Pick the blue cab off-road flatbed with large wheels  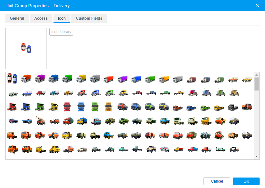coord(109,135)
